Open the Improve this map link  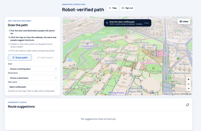point(186,94)
